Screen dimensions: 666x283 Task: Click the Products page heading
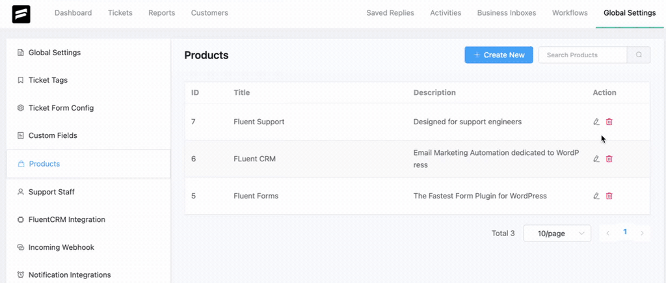[206, 55]
